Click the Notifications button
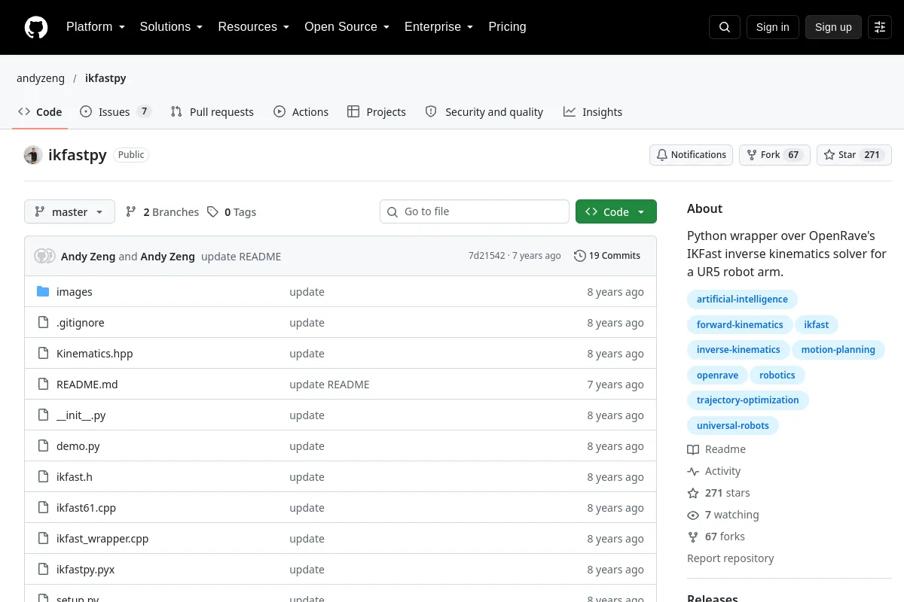904x602 pixels. coord(691,155)
